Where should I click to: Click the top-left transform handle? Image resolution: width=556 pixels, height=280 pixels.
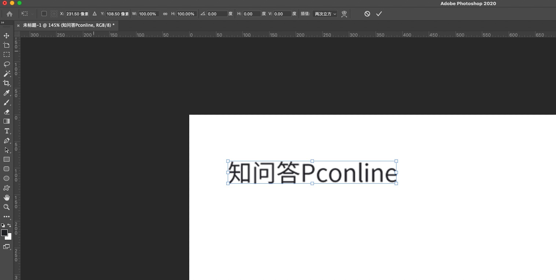coord(228,161)
